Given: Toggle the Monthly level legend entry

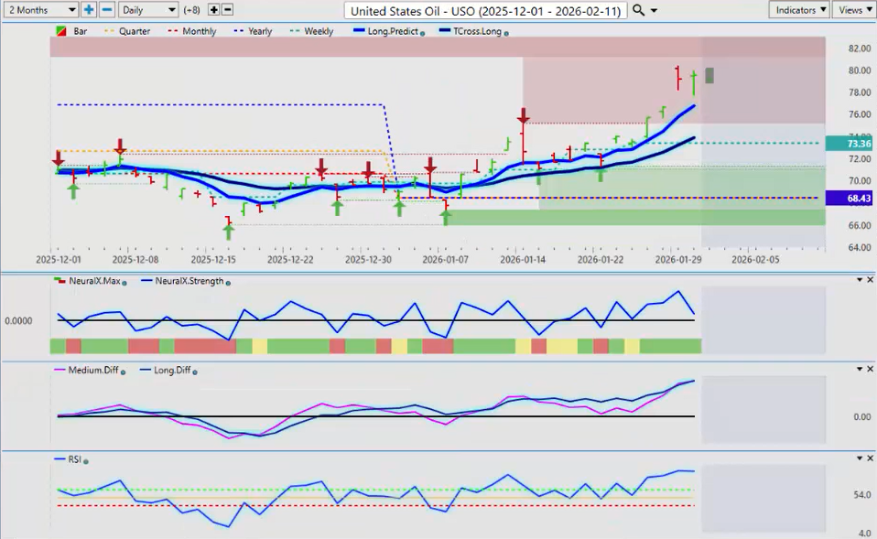Looking at the screenshot, I should coord(192,31).
